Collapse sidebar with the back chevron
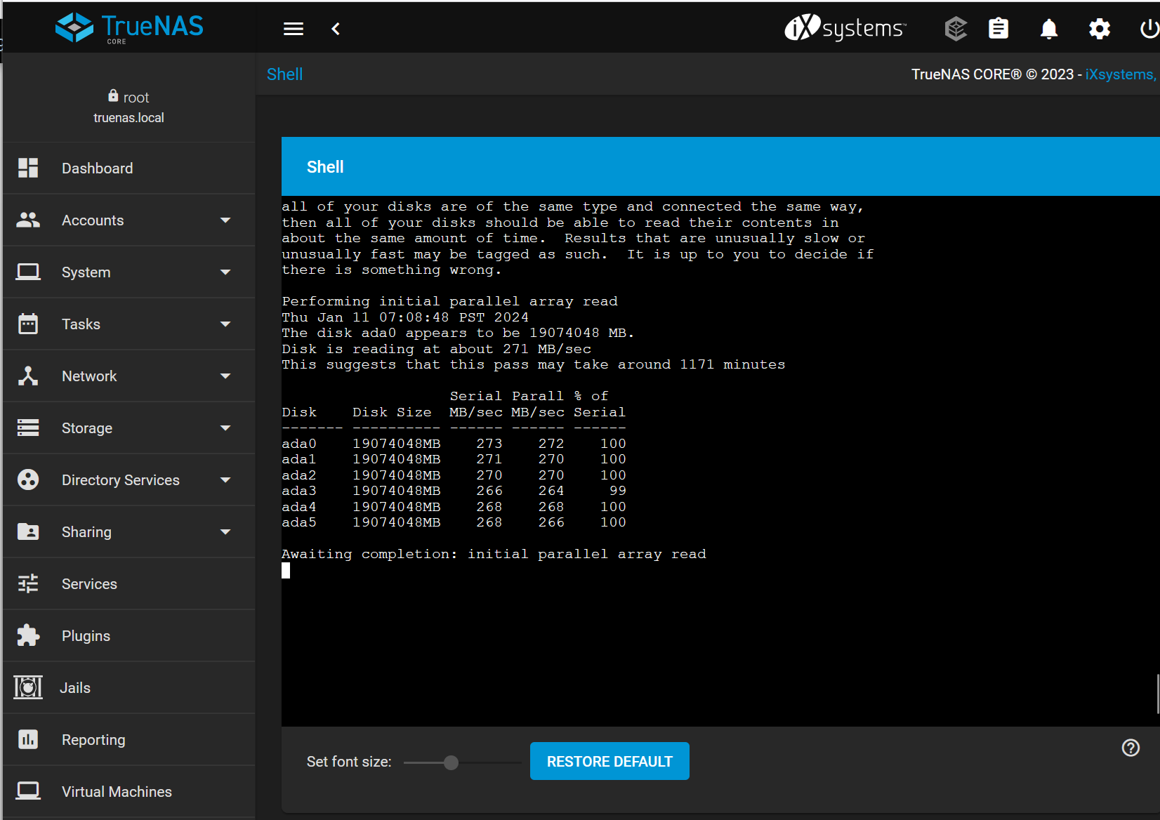 tap(336, 29)
